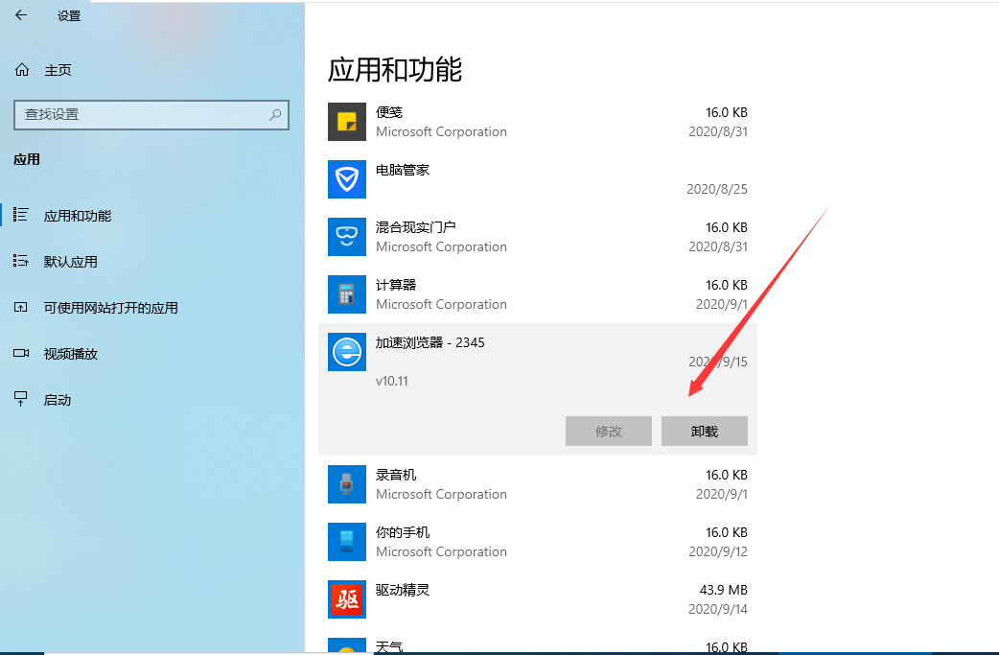Click the 混合现实门户 headset icon
This screenshot has height=655, width=999.
pyautogui.click(x=347, y=237)
